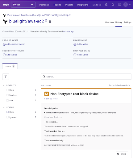
Task: Click the Snyk logo
Action: (x=6, y=5)
